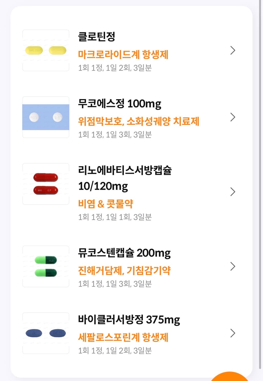263x381 pixels.
Task: Open the blue 바이클러서방정 tablet image
Action: click(46, 333)
